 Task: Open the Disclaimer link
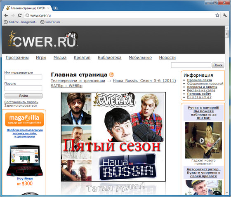click(199, 97)
